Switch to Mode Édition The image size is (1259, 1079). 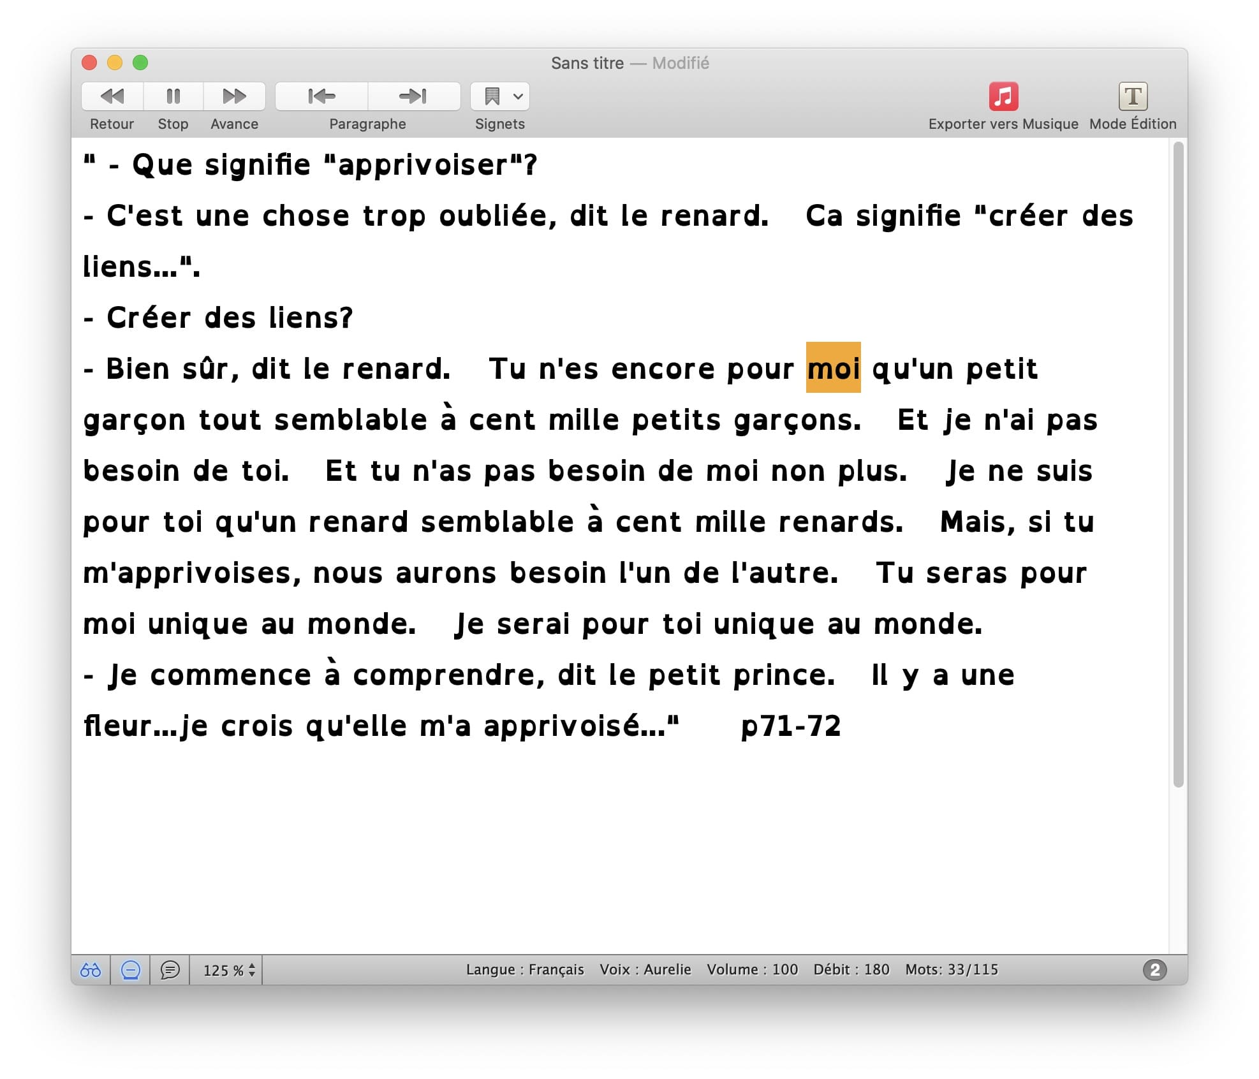coord(1133,96)
